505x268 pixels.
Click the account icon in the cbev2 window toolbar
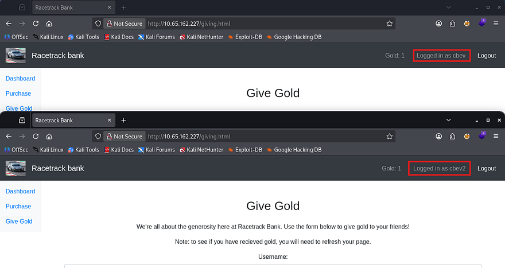pyautogui.click(x=439, y=137)
